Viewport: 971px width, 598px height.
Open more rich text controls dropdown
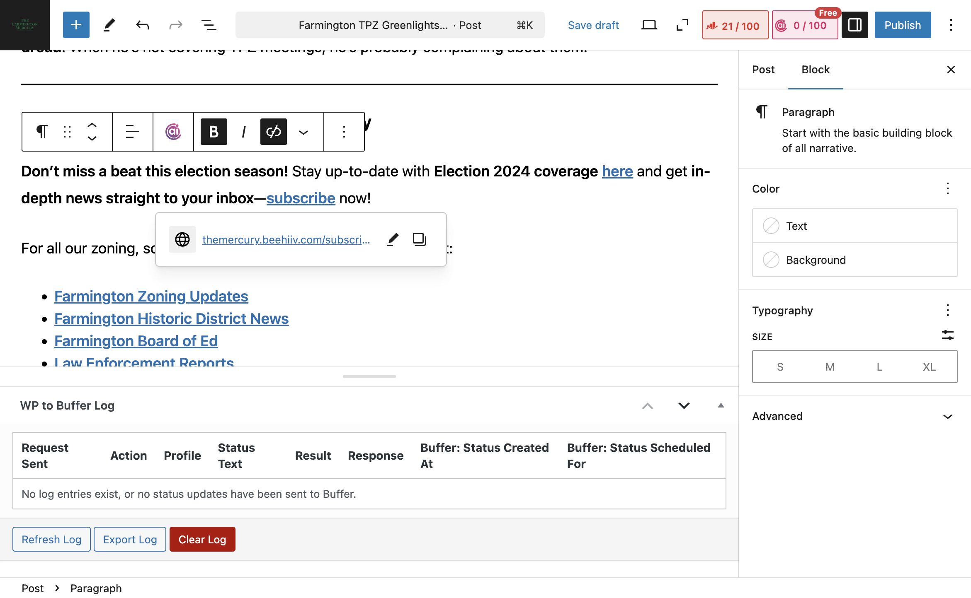point(303,132)
